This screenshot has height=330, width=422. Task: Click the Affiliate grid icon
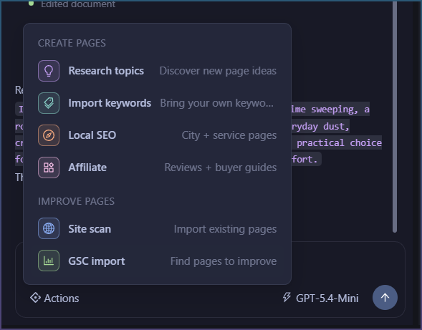click(x=49, y=168)
